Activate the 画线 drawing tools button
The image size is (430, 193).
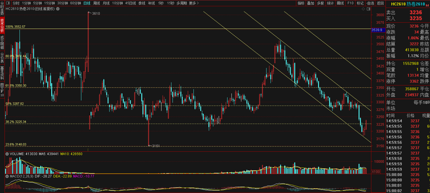341,3
